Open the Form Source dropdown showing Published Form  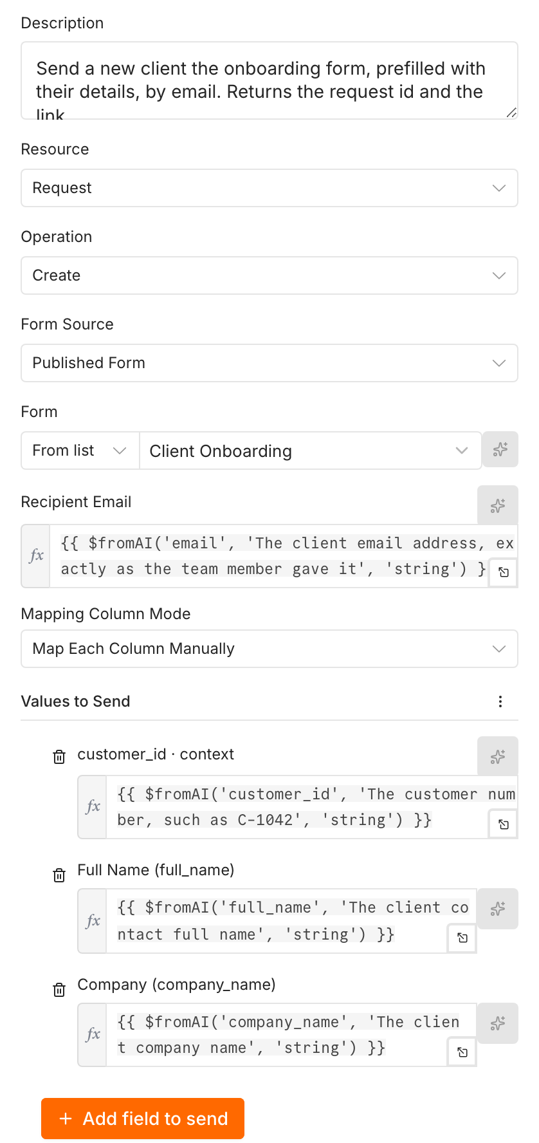(269, 363)
